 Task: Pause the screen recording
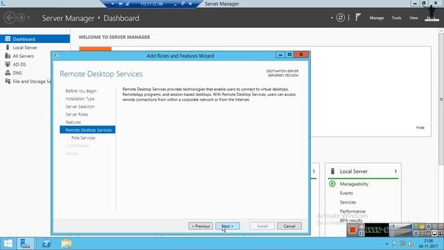click(361, 233)
